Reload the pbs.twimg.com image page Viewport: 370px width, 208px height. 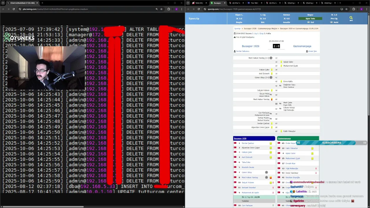coord(14,9)
